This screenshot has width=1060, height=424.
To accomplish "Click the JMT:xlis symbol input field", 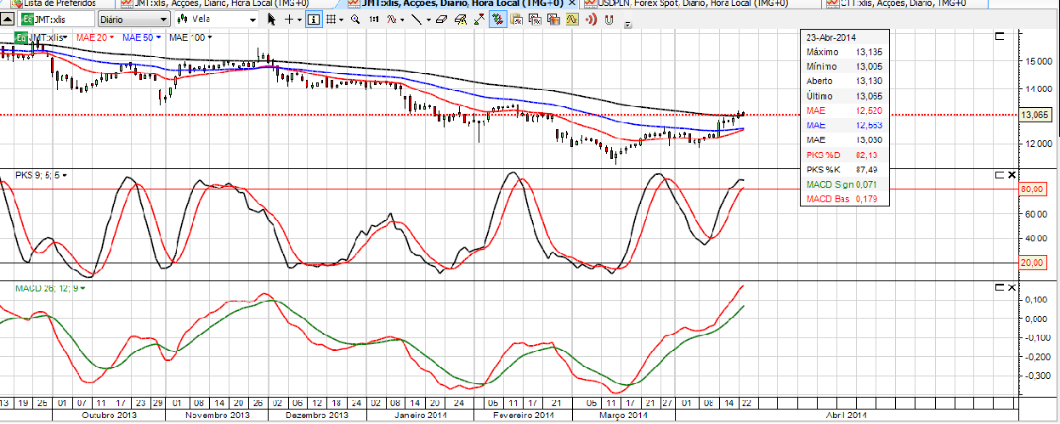I will [54, 19].
